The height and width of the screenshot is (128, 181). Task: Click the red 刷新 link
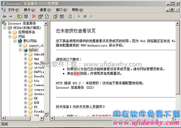pos(77,73)
